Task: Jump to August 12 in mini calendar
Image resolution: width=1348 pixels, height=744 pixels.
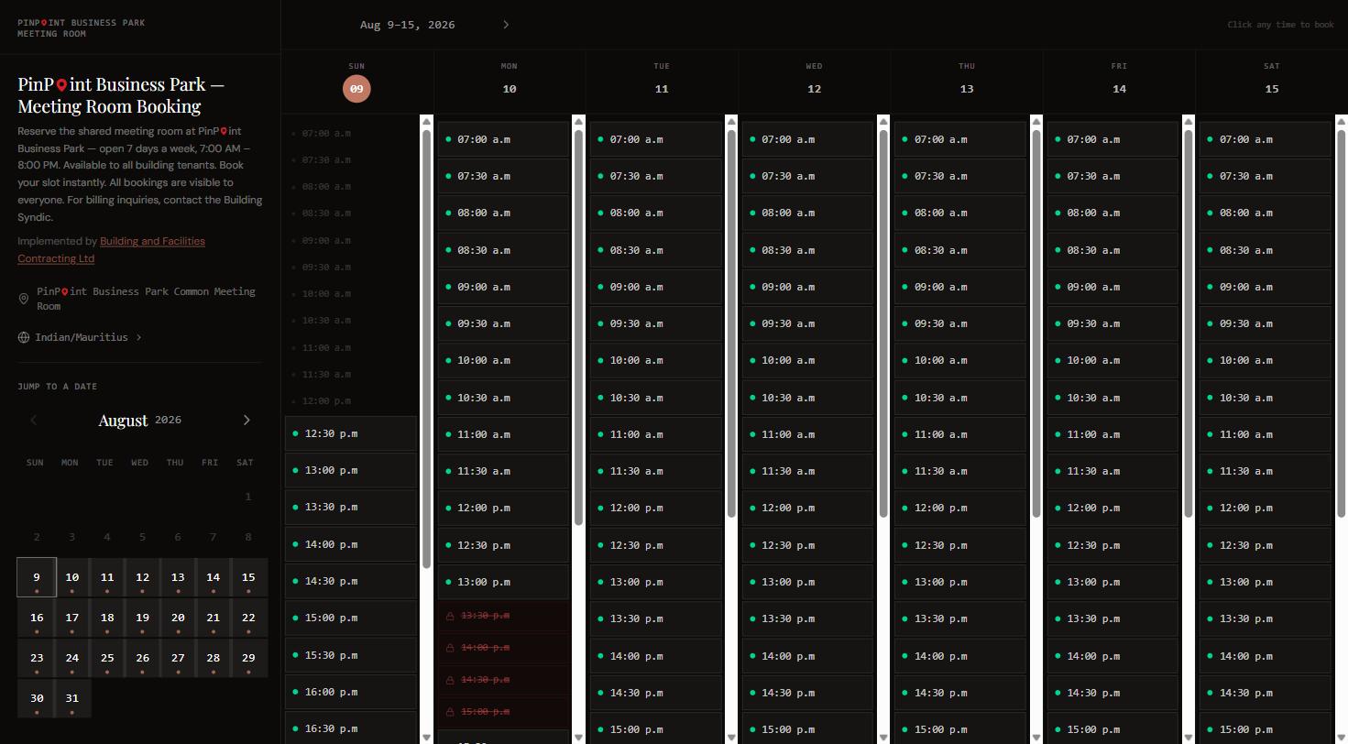Action: 142,577
